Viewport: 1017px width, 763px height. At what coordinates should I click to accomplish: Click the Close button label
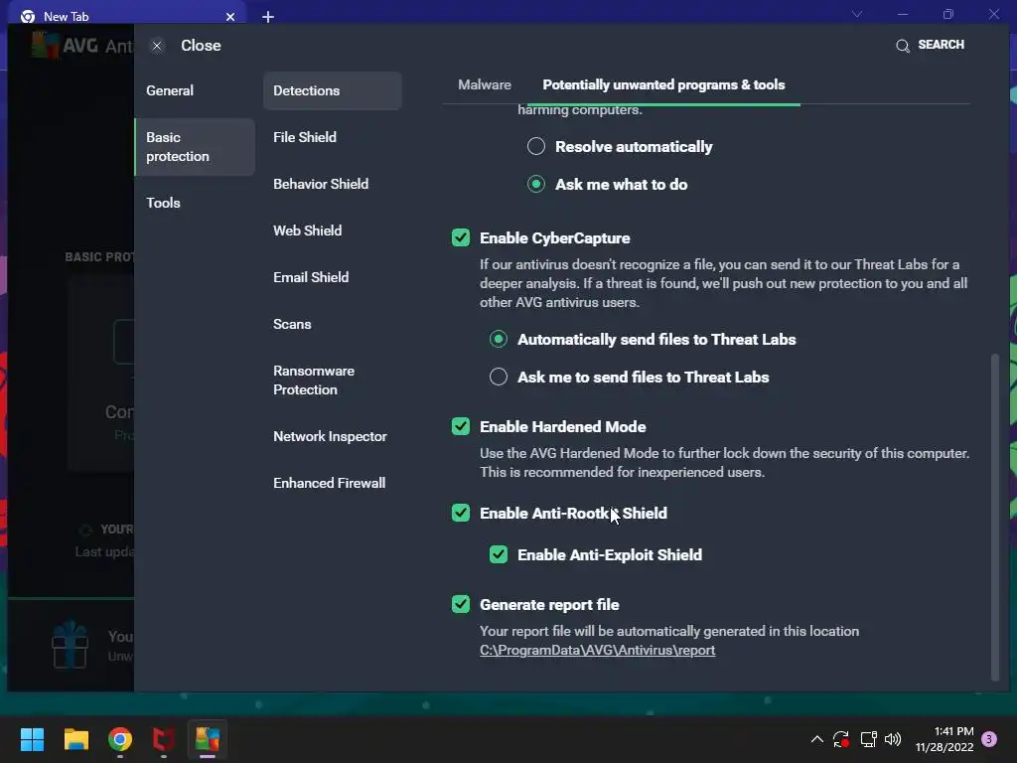[201, 46]
